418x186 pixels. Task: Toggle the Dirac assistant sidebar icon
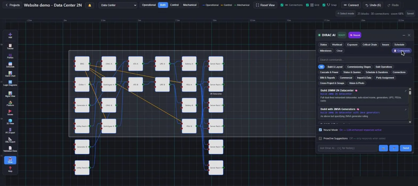pyautogui.click(x=10, y=160)
